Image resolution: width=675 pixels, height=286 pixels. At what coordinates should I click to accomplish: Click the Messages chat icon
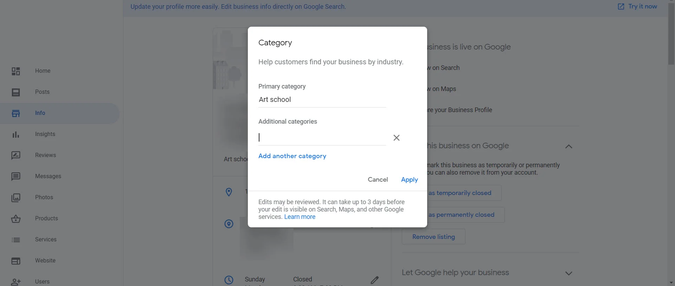point(16,176)
